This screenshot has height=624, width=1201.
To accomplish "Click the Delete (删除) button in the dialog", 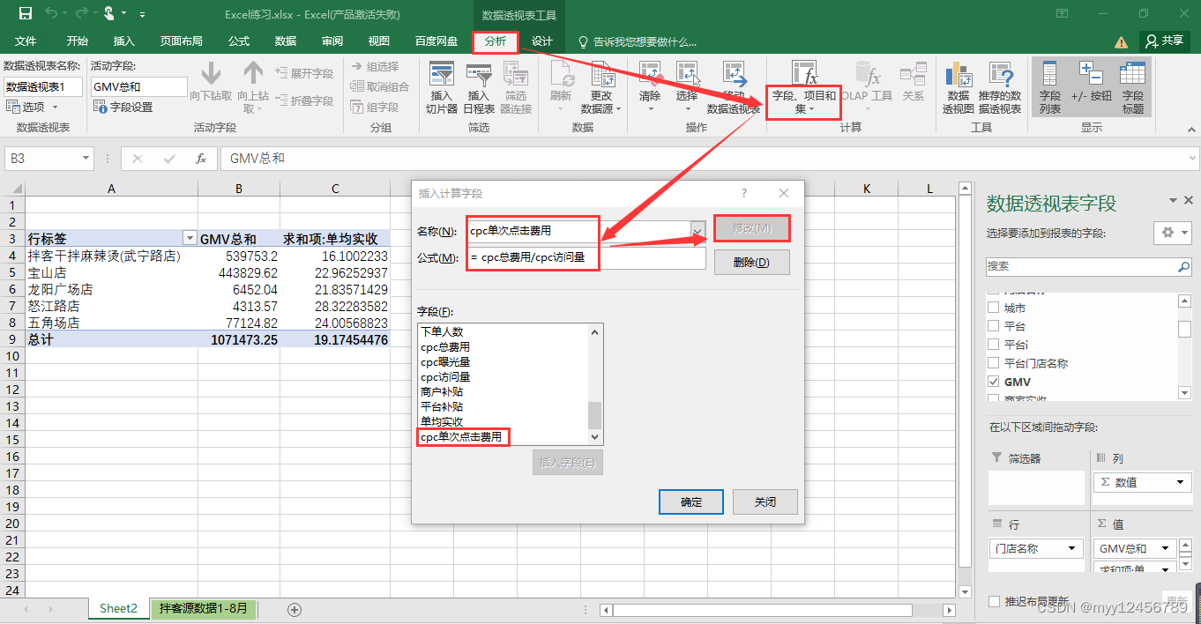I will click(x=751, y=262).
